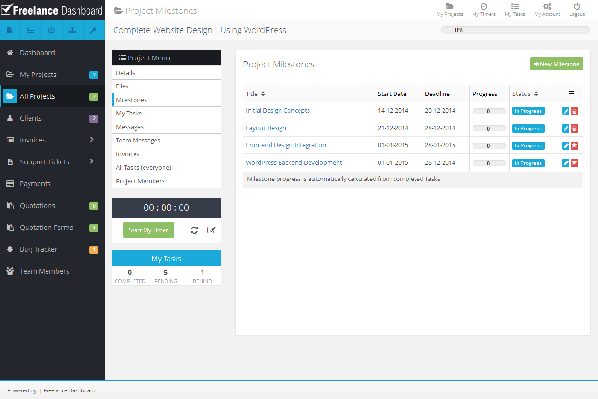
Task: Open WordPress Backend Development milestone link
Action: tap(294, 162)
